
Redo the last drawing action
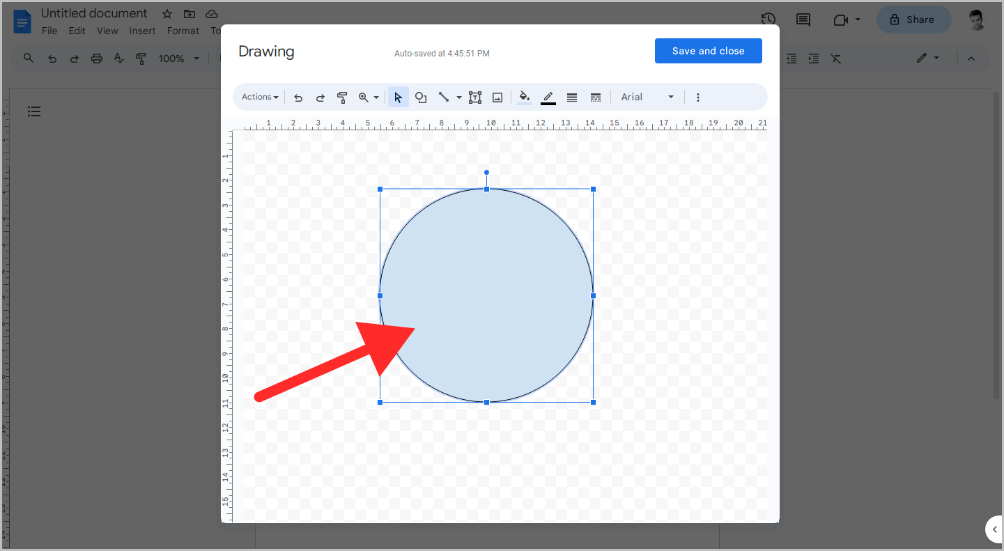point(320,97)
